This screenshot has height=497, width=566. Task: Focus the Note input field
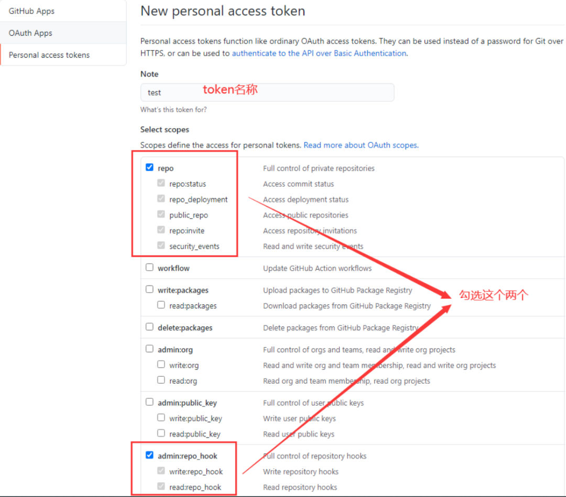tap(267, 92)
